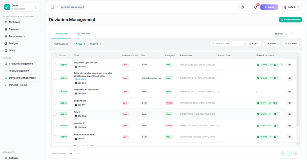Click the Add View tab

(x=84, y=34)
